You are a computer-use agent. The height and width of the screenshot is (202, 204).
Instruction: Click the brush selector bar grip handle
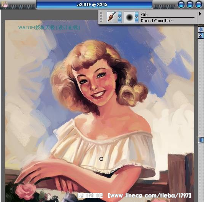tap(101, 17)
